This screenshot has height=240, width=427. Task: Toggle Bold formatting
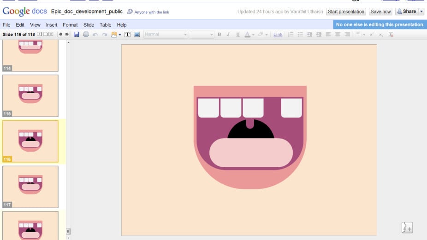click(219, 35)
